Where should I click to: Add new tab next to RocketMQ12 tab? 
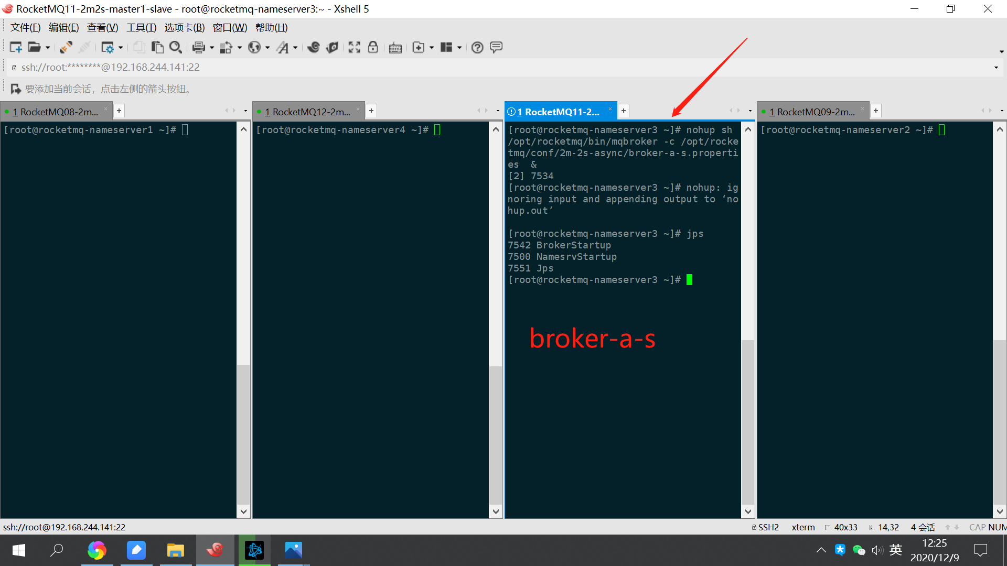coord(371,111)
